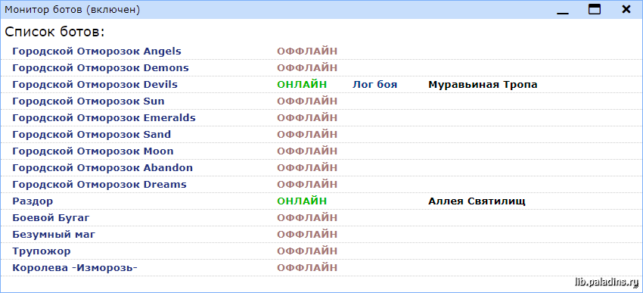The image size is (643, 293).
Task: Open Городской Отморозок Sun bot
Action: [89, 101]
